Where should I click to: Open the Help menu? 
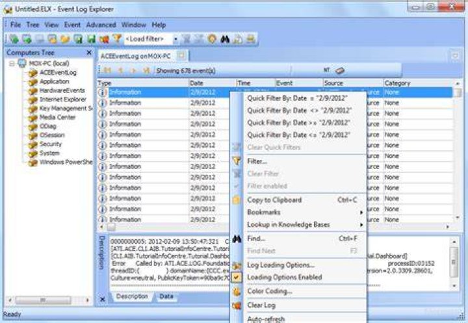pos(159,25)
